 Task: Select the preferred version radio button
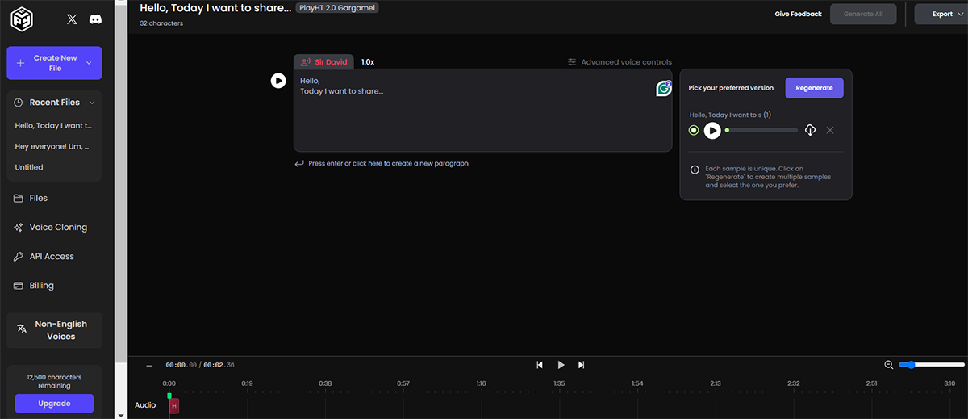(x=694, y=130)
